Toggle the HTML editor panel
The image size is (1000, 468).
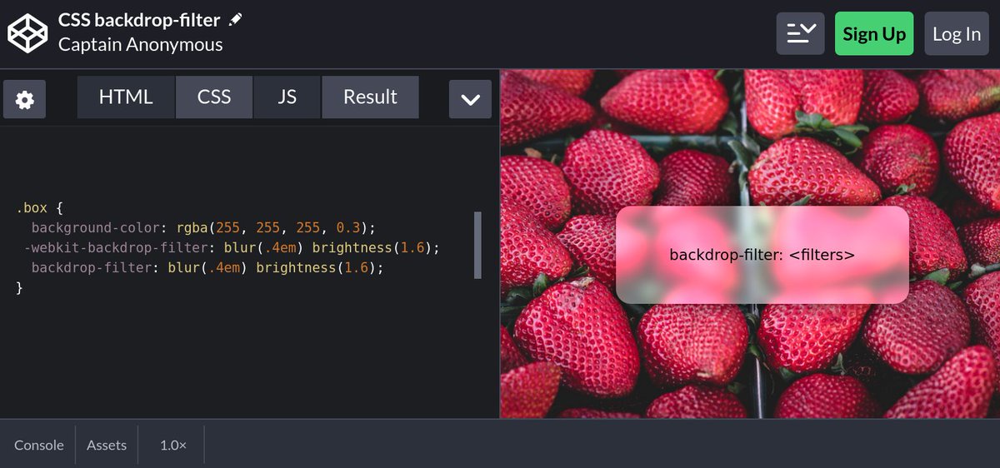(126, 97)
